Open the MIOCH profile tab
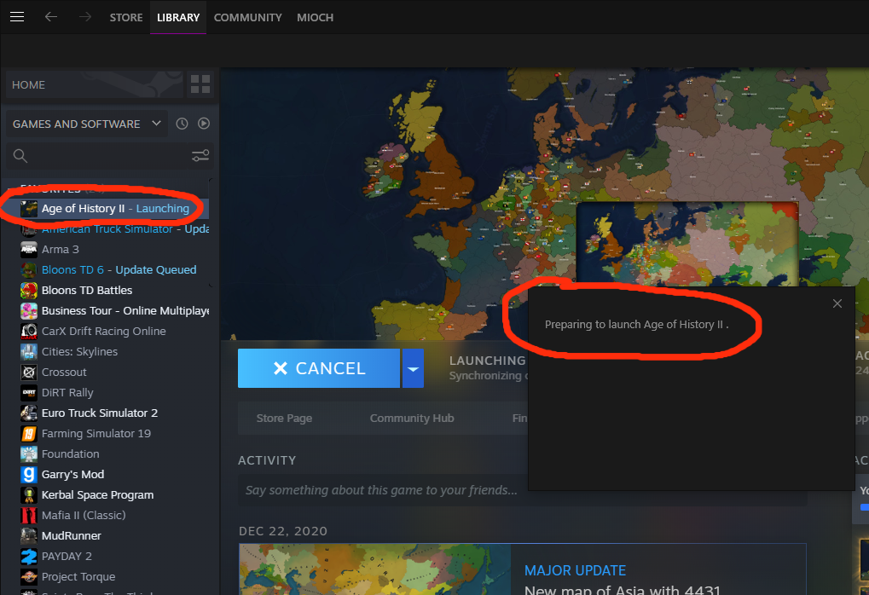 (x=315, y=17)
